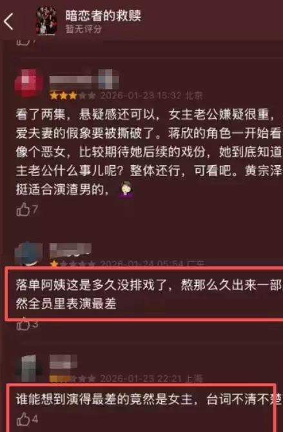This screenshot has height=432, width=283.
Task: Tap the back arrow icon
Action: click(9, 21)
